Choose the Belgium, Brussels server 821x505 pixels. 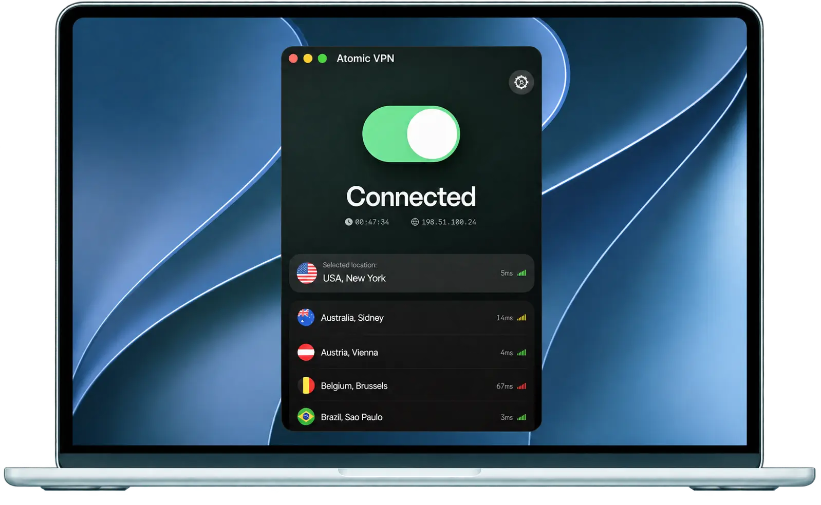pos(412,386)
